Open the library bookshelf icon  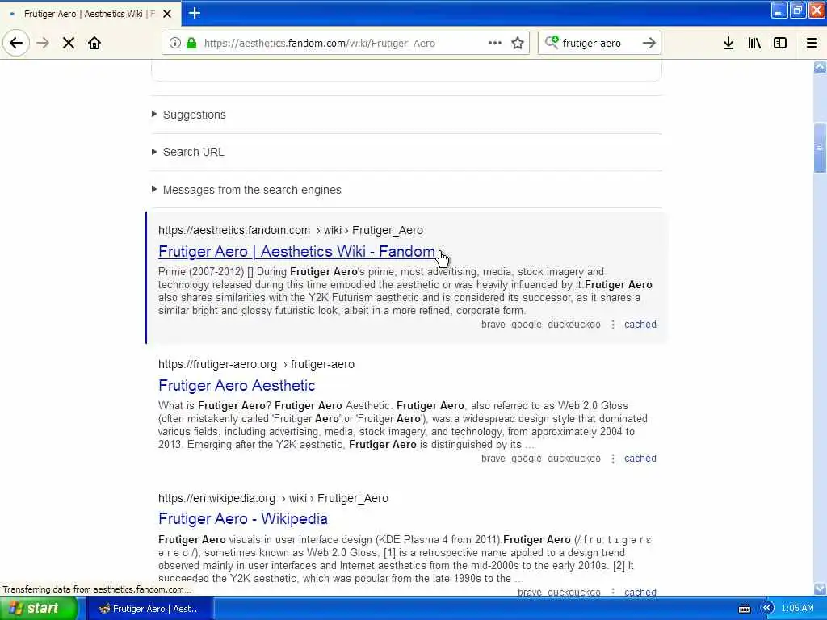[x=754, y=43]
